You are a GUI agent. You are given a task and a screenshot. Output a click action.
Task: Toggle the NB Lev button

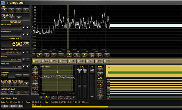(92, 72)
